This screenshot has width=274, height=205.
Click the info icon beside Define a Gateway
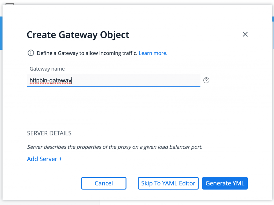coord(31,53)
